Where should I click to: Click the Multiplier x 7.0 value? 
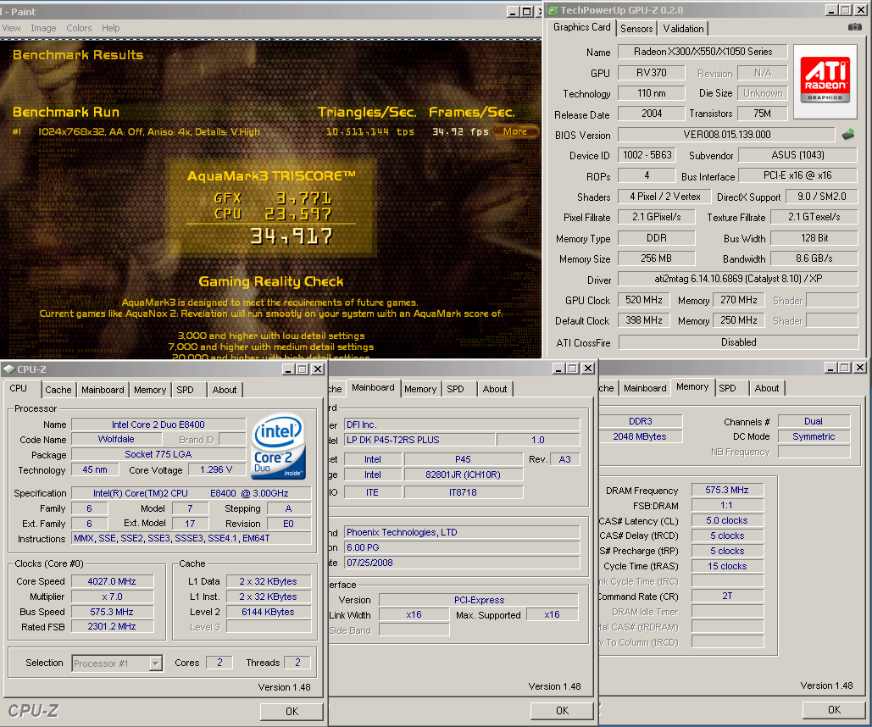point(112,597)
